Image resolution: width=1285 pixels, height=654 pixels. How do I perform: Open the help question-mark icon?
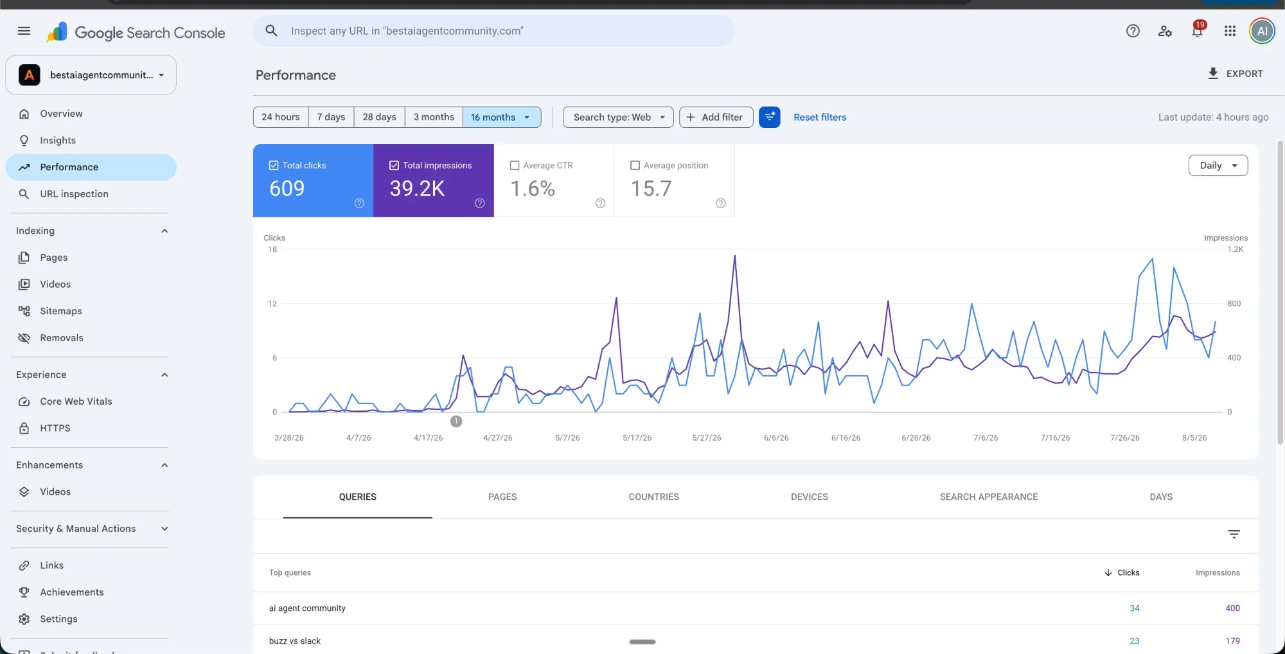1133,31
